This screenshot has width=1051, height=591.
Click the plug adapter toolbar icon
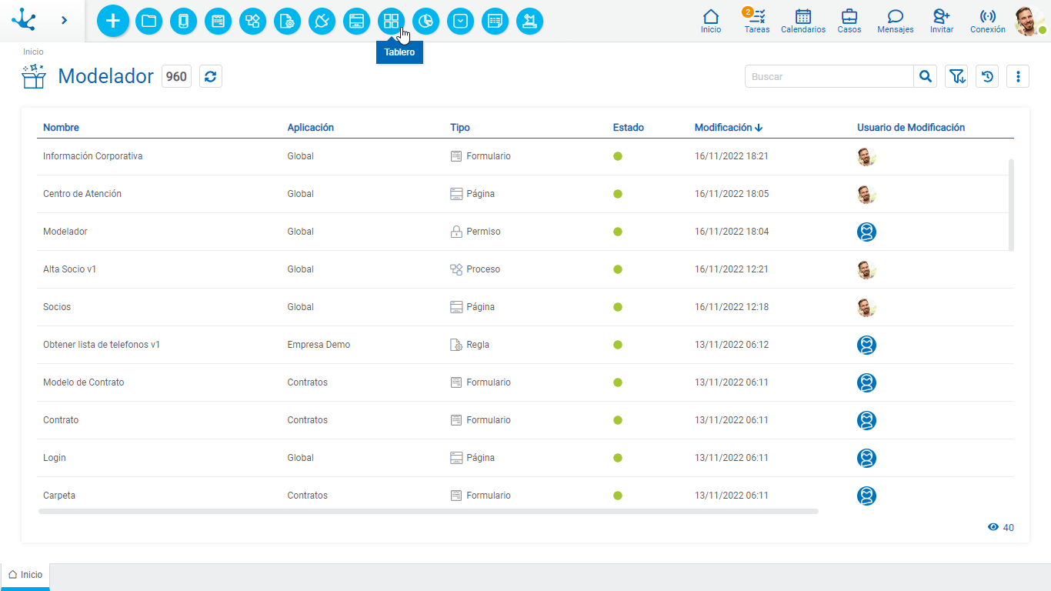coord(322,21)
